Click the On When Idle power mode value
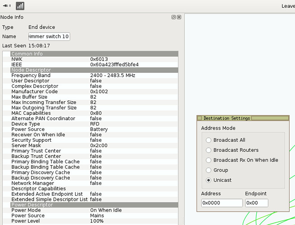 106,210
